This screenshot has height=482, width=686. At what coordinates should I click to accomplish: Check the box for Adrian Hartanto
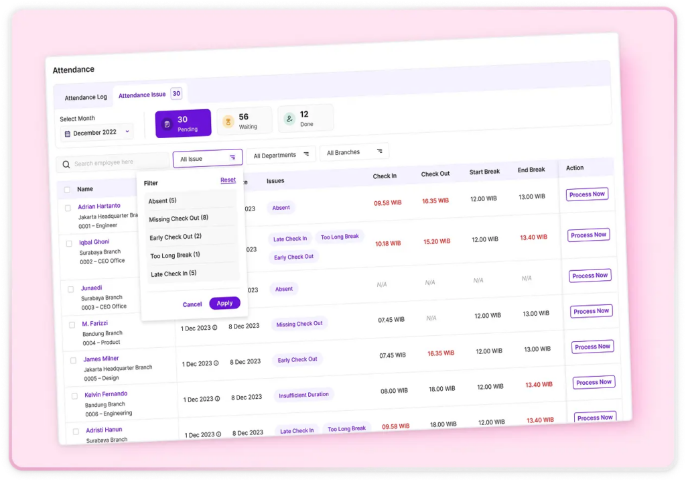pos(68,208)
